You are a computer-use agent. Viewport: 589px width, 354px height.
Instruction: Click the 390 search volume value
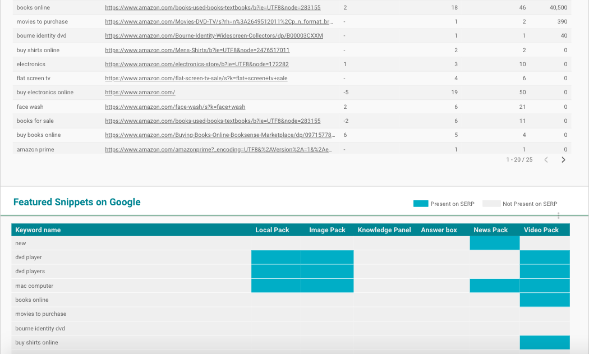pos(562,22)
